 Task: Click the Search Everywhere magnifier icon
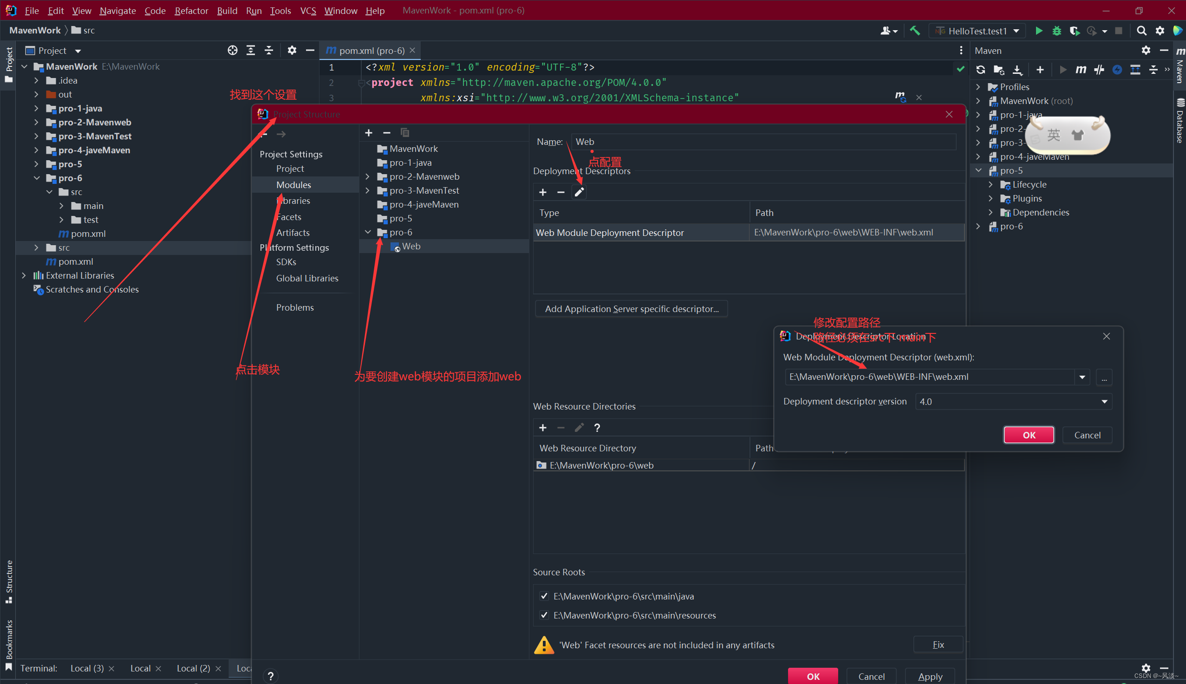(x=1141, y=31)
